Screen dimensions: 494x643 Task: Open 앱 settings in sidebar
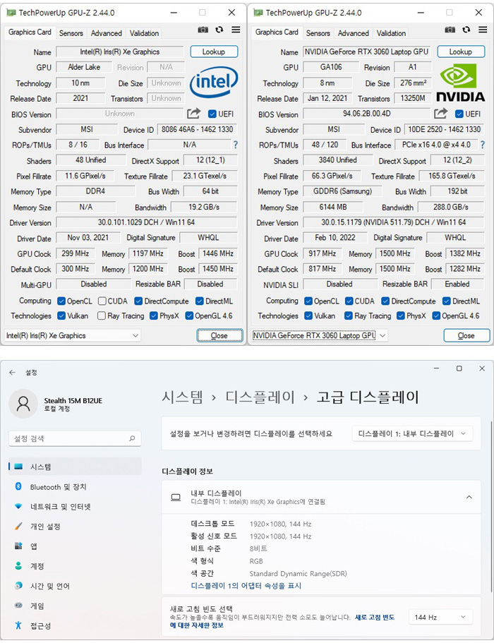tap(75, 546)
